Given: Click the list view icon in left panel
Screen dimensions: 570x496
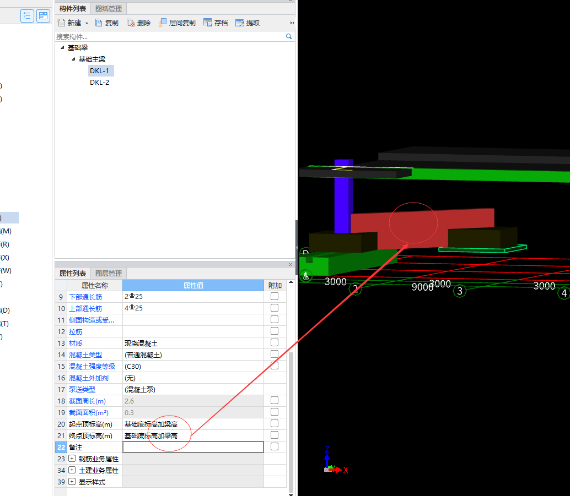Looking at the screenshot, I should 27,16.
